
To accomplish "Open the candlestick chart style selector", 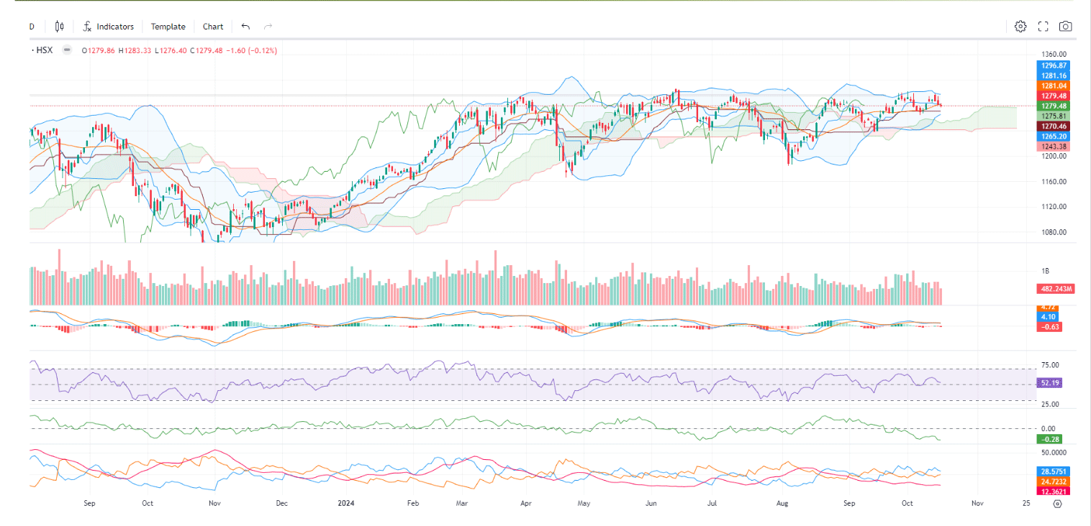I will pos(59,27).
